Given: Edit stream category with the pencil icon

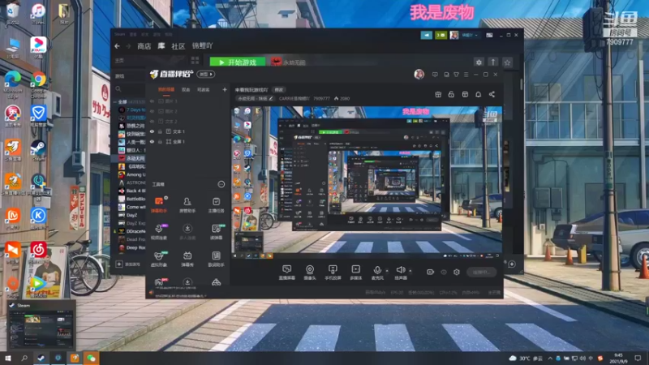Looking at the screenshot, I should tap(271, 98).
